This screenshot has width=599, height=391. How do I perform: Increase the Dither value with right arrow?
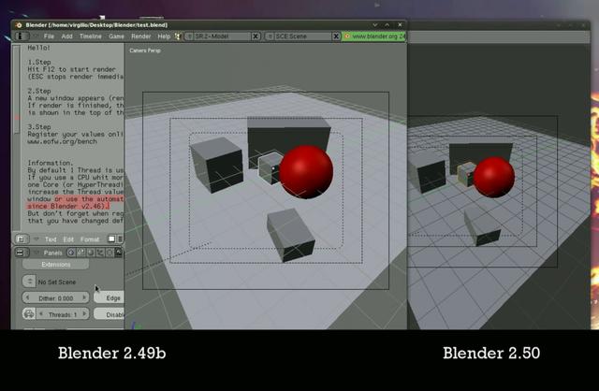(x=84, y=297)
